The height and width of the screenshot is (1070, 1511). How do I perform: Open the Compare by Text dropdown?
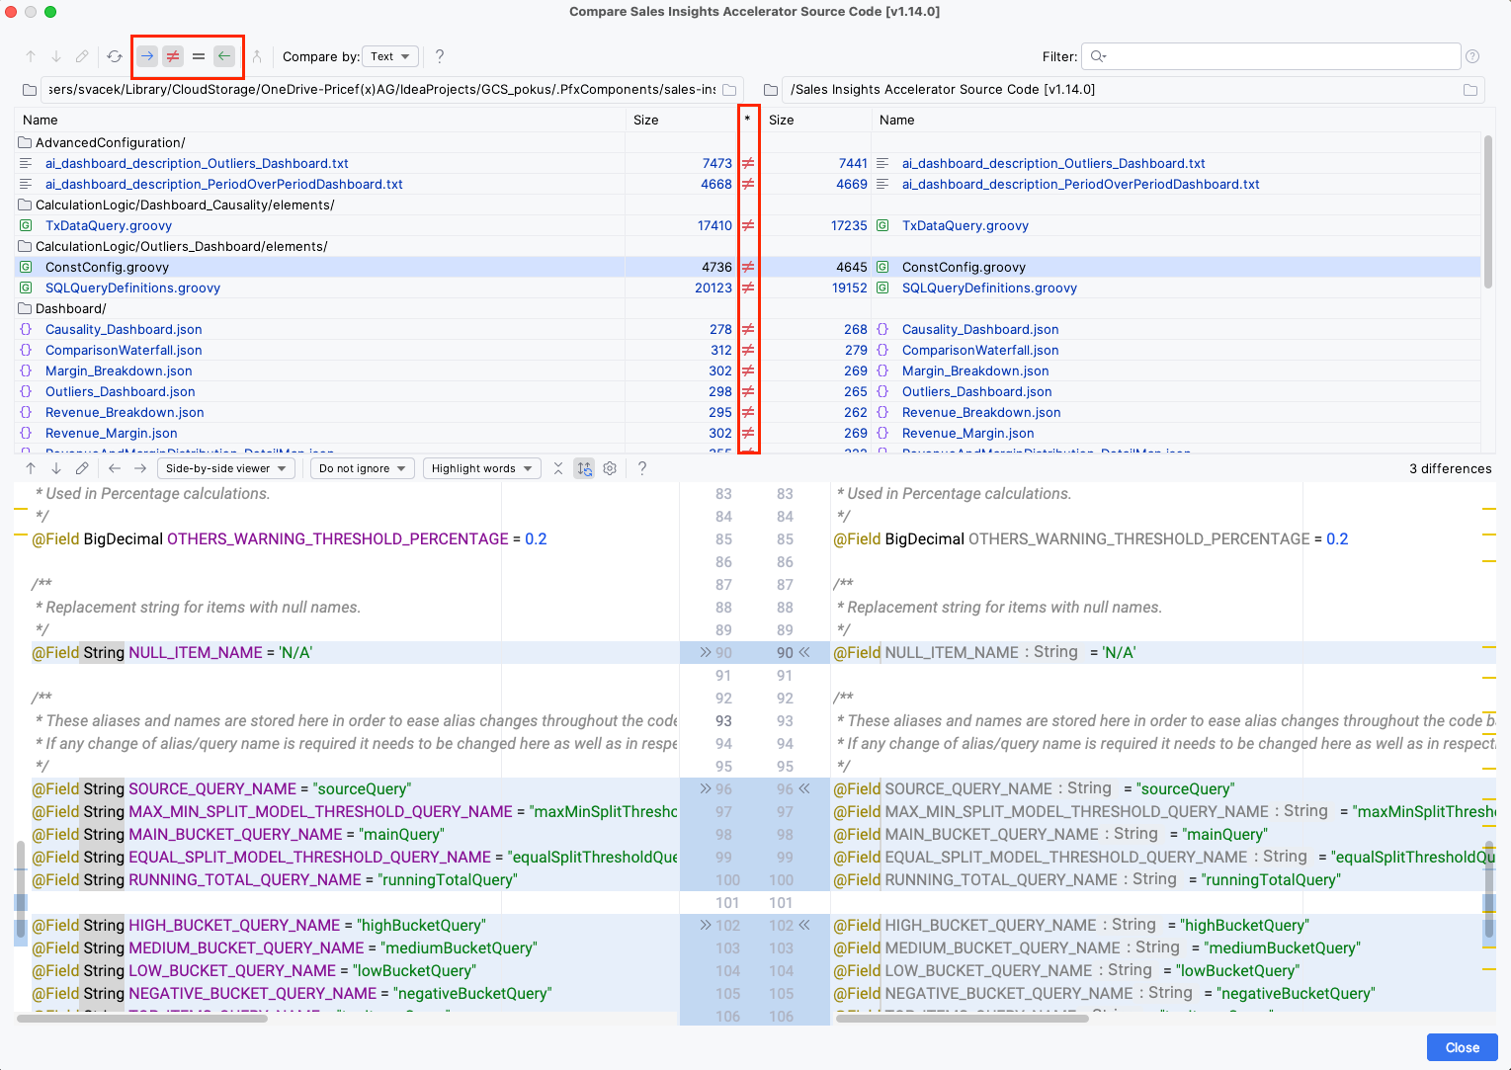point(389,56)
